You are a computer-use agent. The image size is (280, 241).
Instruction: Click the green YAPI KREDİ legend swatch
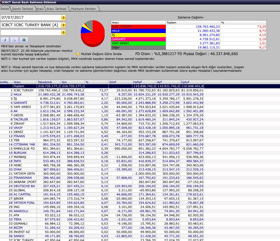click(138, 43)
